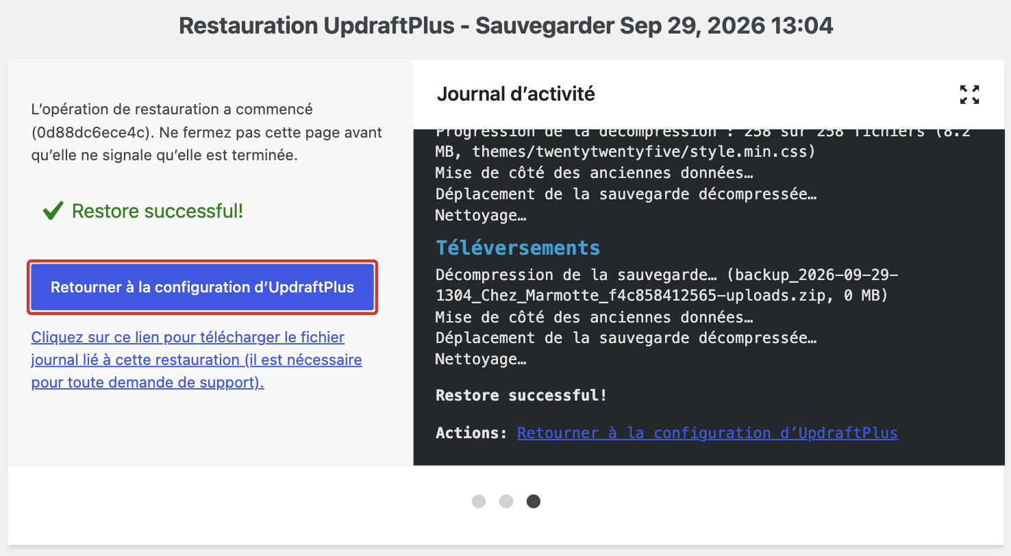Select the third dark carousel dot

(x=534, y=501)
